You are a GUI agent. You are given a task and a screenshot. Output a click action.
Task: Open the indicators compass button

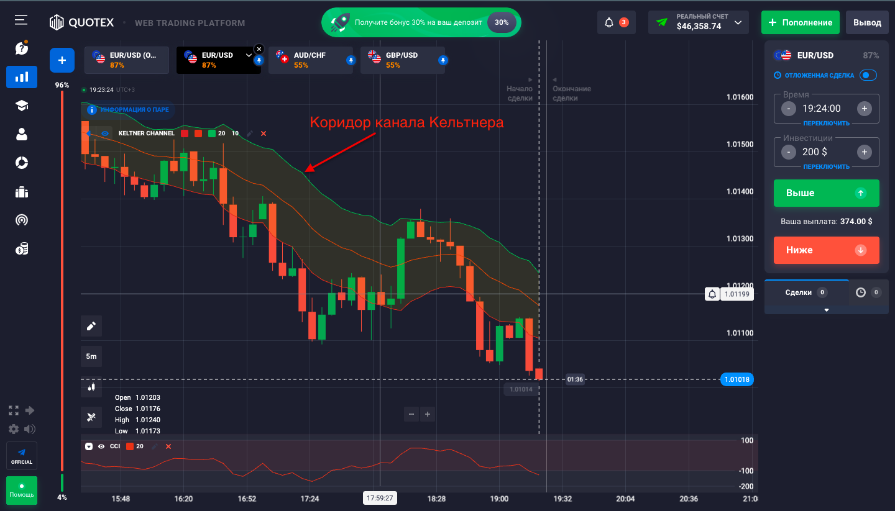pyautogui.click(x=91, y=417)
